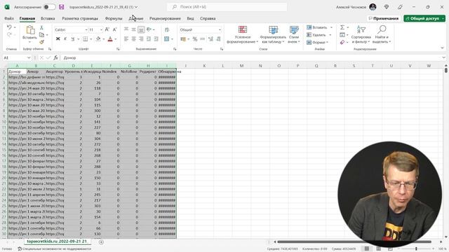Open the File (Файл) tab

pyautogui.click(x=9, y=18)
